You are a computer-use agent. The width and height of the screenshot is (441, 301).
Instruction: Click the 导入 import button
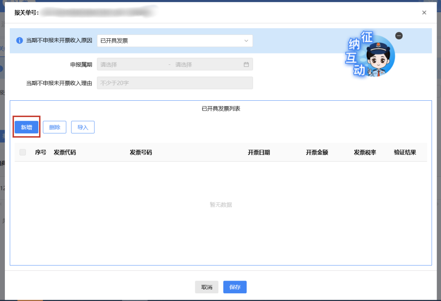(82, 127)
